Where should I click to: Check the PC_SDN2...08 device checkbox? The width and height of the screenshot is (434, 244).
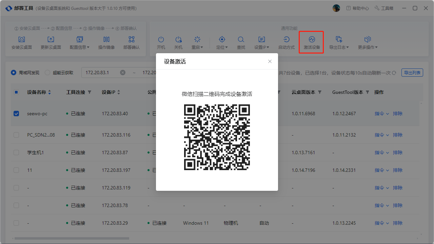tap(16, 135)
